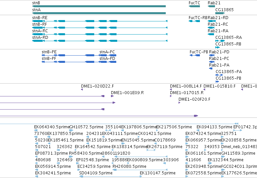
Task: Select the EK094133.5prime EST label
Action: click(214, 127)
